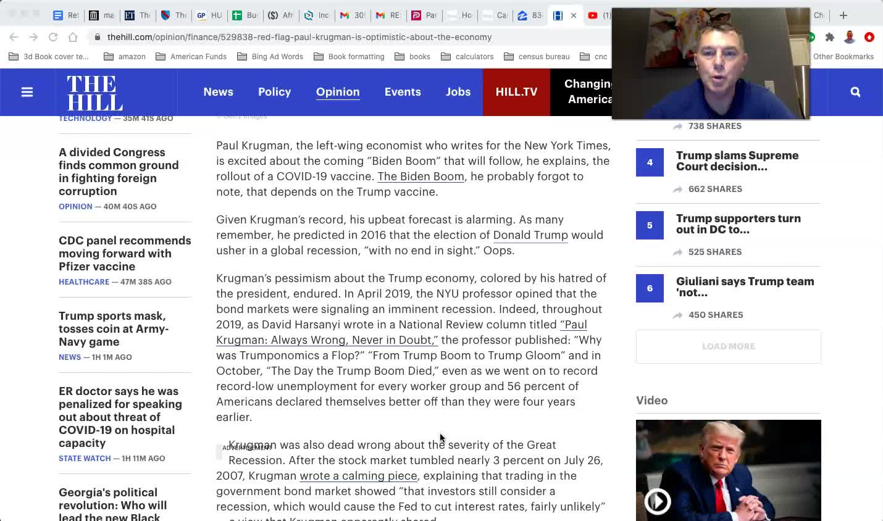The image size is (883, 521).
Task: Open HILL.TV section
Action: click(x=516, y=92)
